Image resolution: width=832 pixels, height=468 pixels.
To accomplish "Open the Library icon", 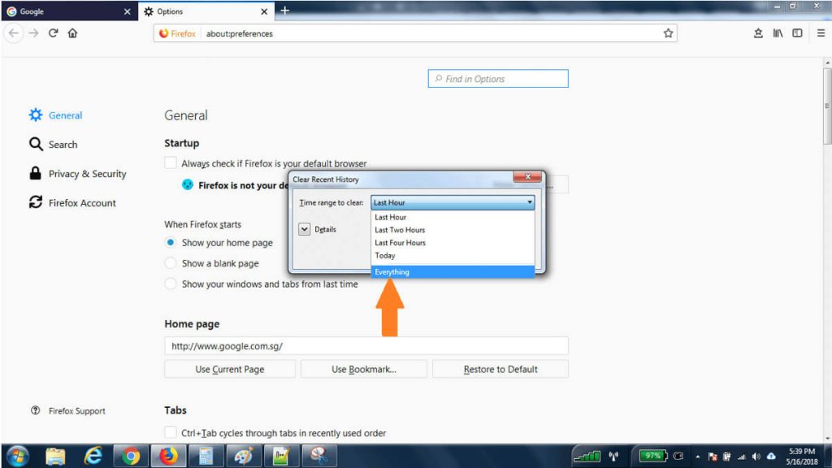I will 778,32.
